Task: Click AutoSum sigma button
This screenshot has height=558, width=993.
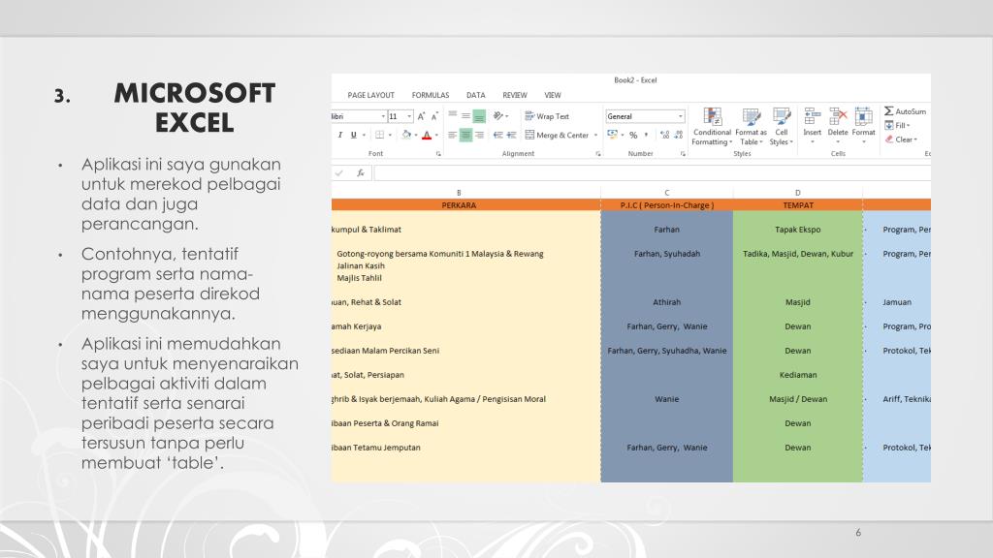Action: (x=905, y=111)
